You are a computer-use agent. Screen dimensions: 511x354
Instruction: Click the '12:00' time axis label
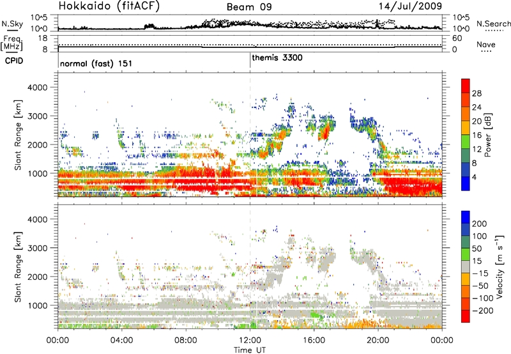[250, 341]
